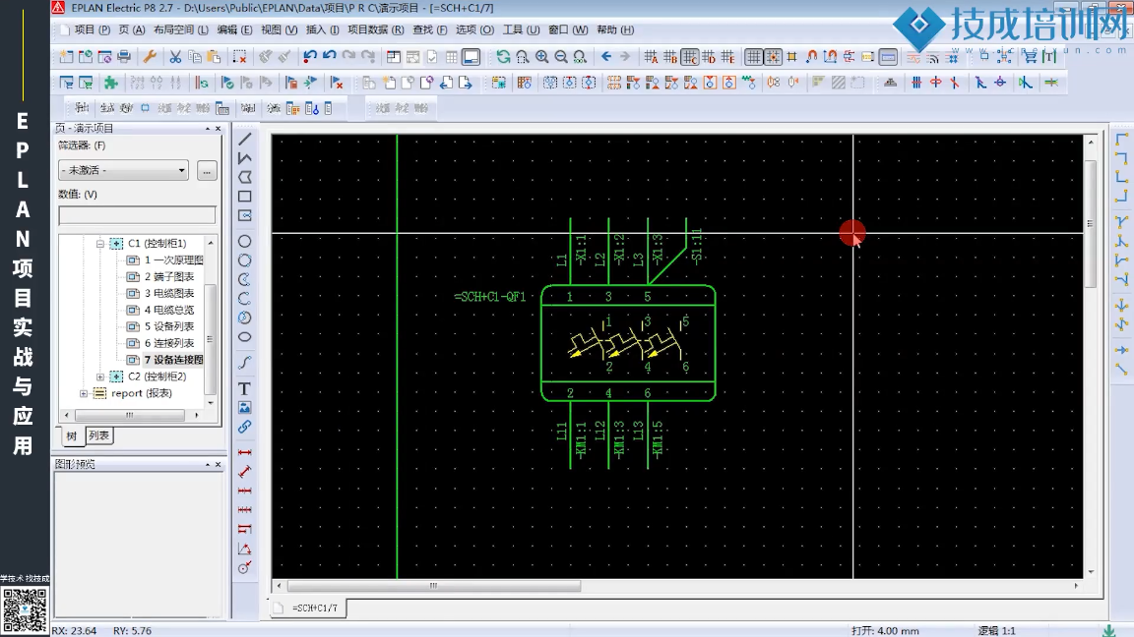Toggle snap to grid button
The height and width of the screenshot is (637, 1134).
tap(773, 56)
